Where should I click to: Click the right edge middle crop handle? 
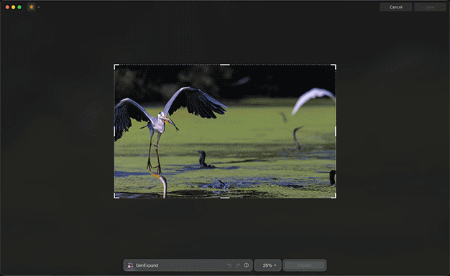(335, 132)
